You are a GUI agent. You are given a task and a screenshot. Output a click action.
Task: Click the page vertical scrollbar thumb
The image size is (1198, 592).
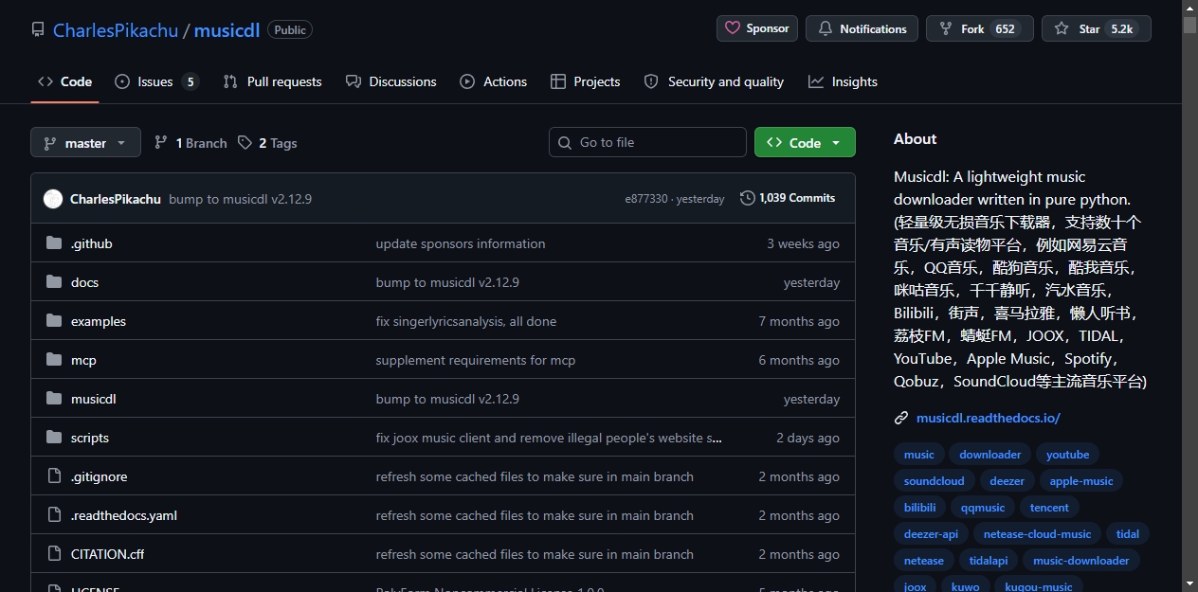[1189, 25]
